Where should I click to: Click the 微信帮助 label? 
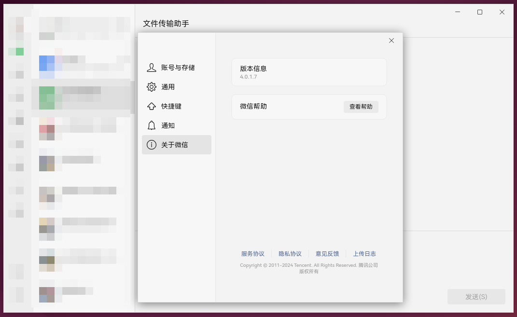[x=253, y=107]
